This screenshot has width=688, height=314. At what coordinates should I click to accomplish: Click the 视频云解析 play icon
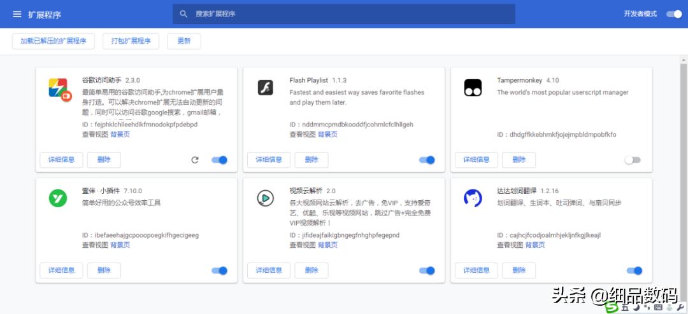[266, 198]
